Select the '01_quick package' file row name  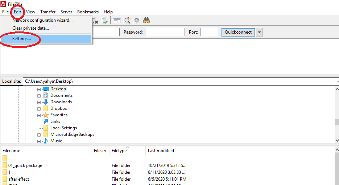pyautogui.click(x=25, y=165)
